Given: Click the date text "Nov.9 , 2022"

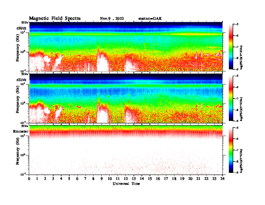Looking at the screenshot, I should click(112, 19).
